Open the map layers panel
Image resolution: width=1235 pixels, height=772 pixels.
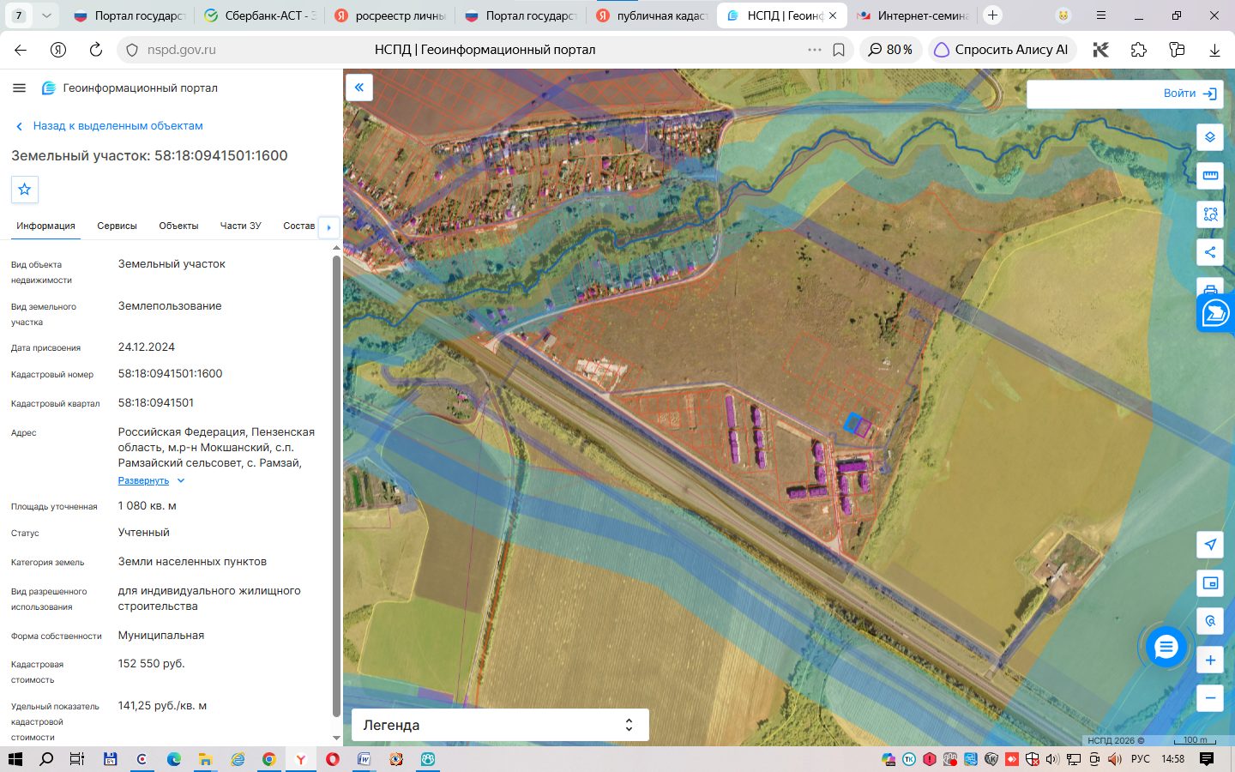pos(1210,137)
